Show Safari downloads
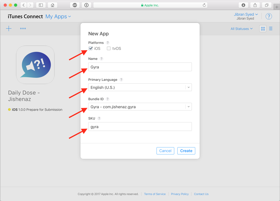This screenshot has width=280, height=201. (243, 5)
